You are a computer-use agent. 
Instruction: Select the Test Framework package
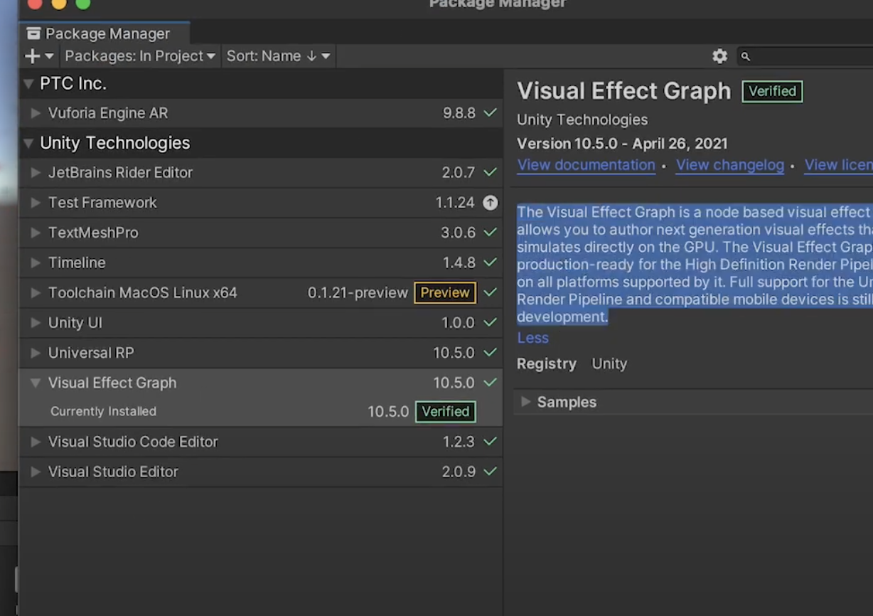(x=261, y=203)
